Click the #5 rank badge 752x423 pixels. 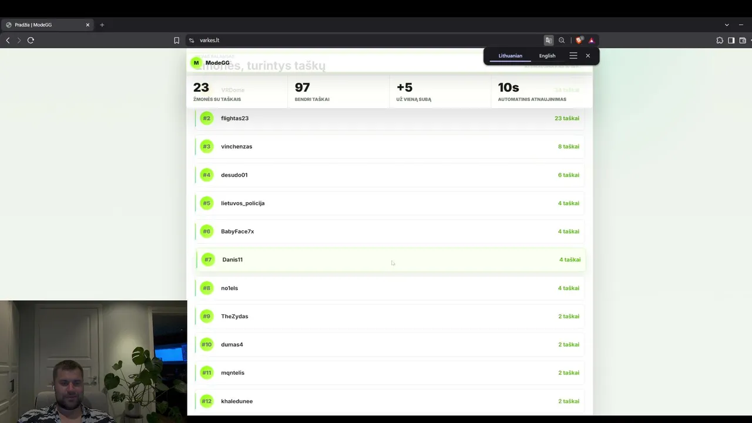pyautogui.click(x=206, y=203)
